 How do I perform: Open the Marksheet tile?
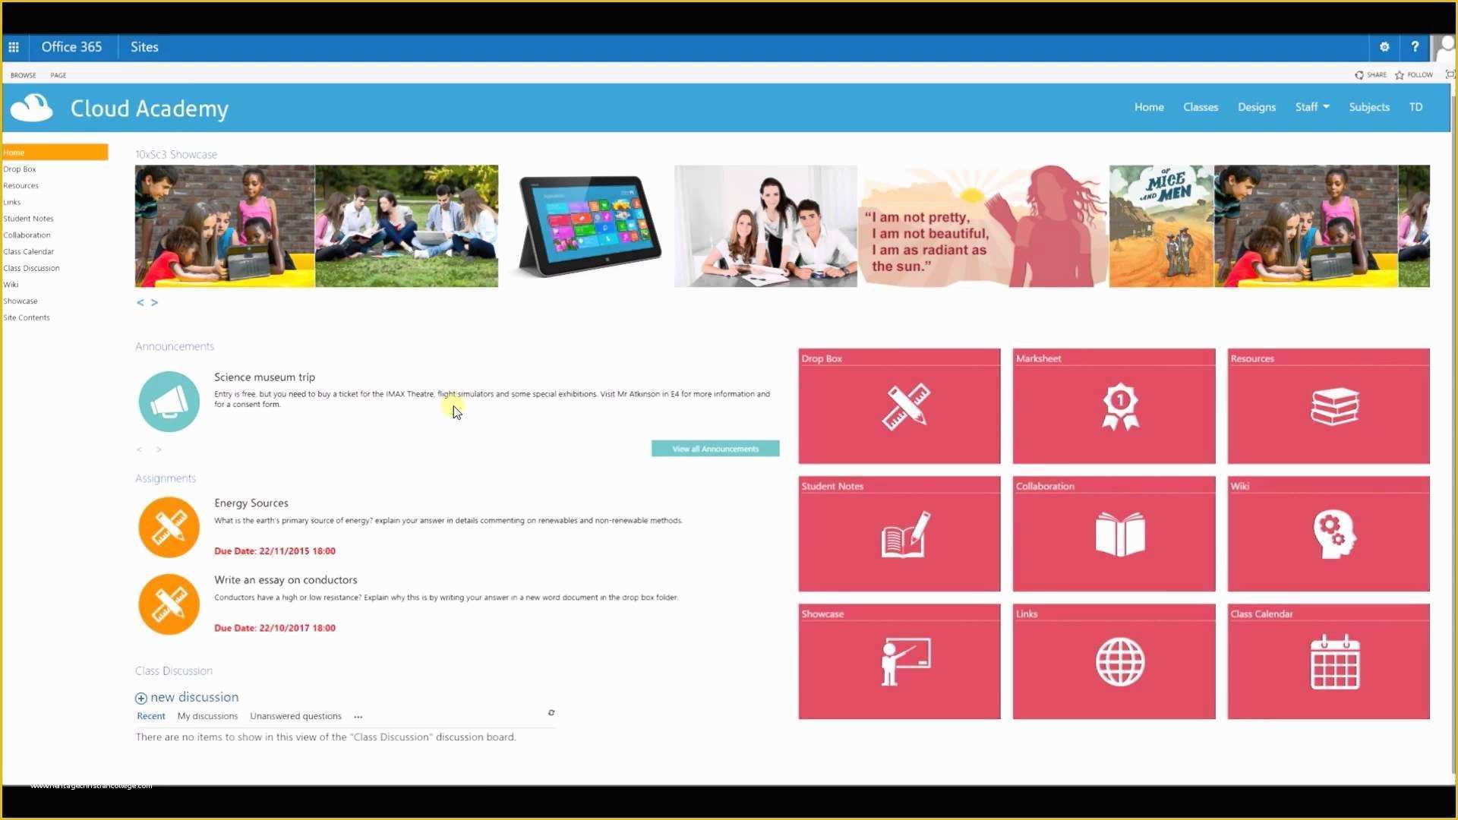(1113, 405)
